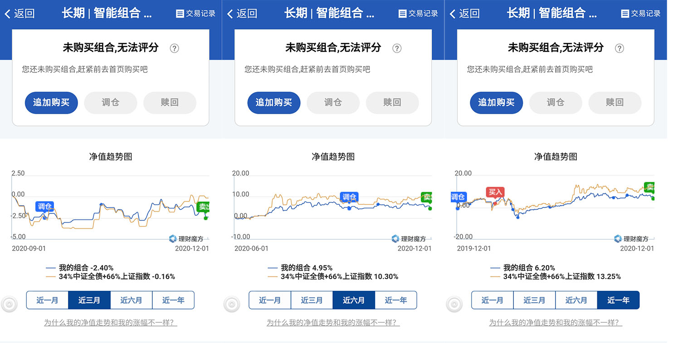Select the 近六月 tab in the middle panel
673x343 pixels.
click(354, 300)
